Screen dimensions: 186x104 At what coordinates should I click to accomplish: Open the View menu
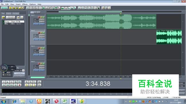tap(12, 4)
